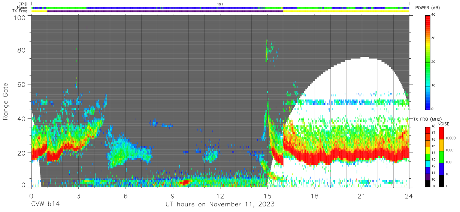Viewport: 460px width, 212px height.
Task: Click the 9 tick on UT hours axis
Action: click(x=173, y=196)
